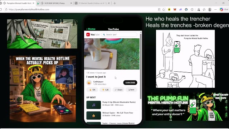Add this page to favorites star
The width and height of the screenshot is (229, 129).
[164, 10]
